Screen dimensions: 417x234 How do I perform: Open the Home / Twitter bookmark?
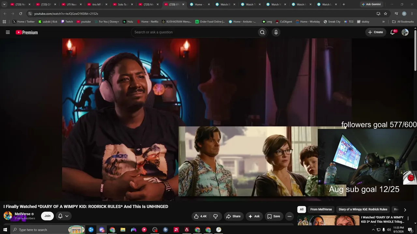pos(23,22)
